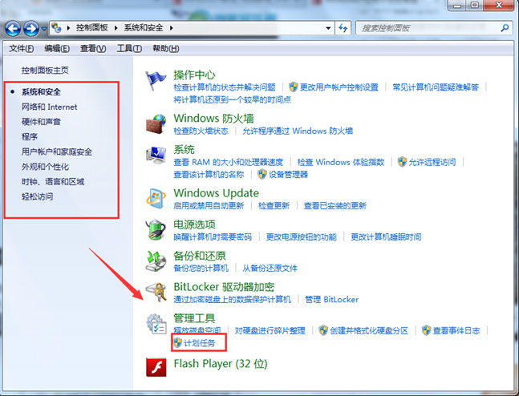Open 检查更新 link
Viewport: 519px width, 396px height.
click(274, 206)
